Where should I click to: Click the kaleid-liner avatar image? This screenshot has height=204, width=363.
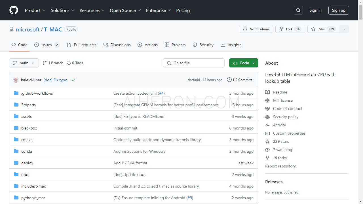click(16, 80)
